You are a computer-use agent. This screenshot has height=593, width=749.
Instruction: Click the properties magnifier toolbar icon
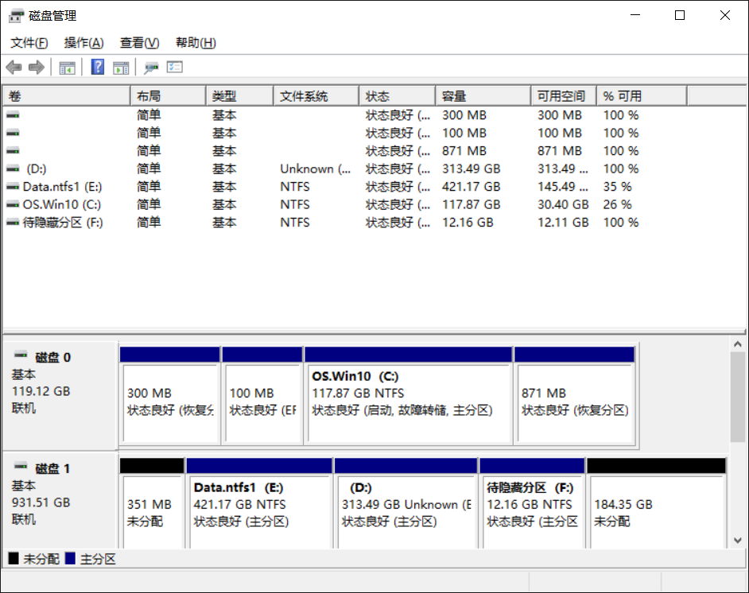tap(150, 67)
